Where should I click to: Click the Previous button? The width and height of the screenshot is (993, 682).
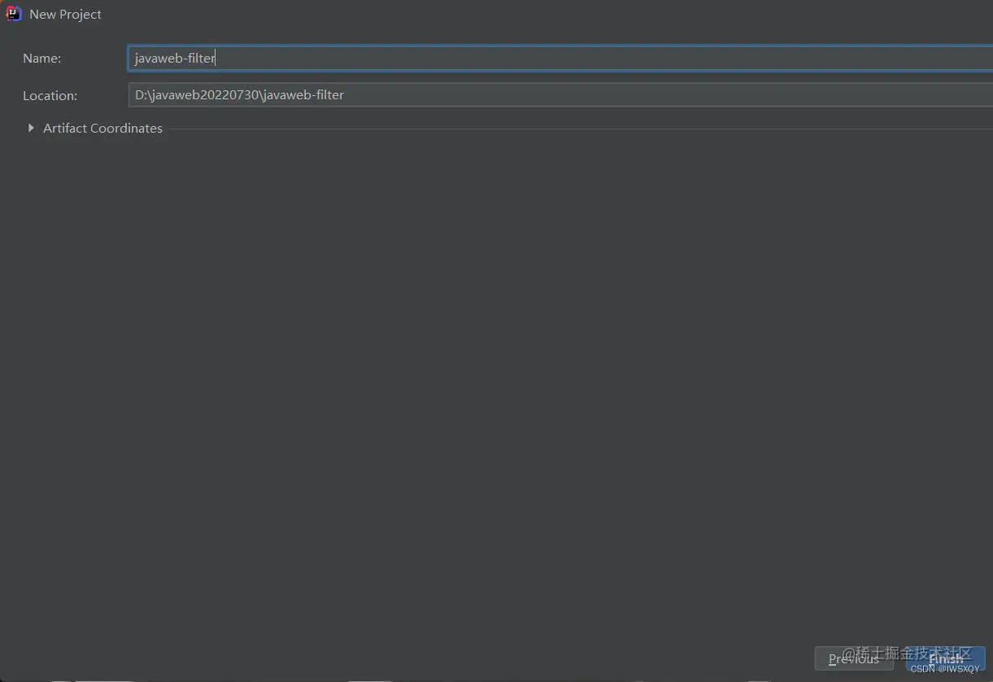click(x=854, y=658)
